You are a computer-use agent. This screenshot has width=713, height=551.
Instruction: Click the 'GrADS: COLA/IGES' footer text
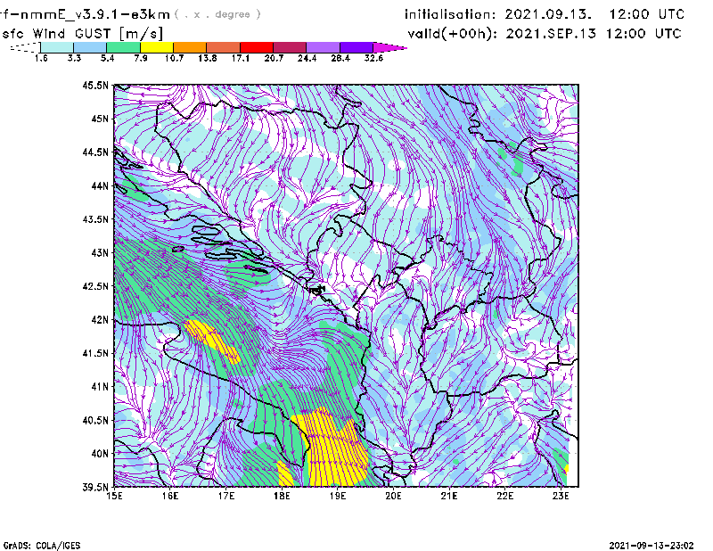tap(42, 546)
